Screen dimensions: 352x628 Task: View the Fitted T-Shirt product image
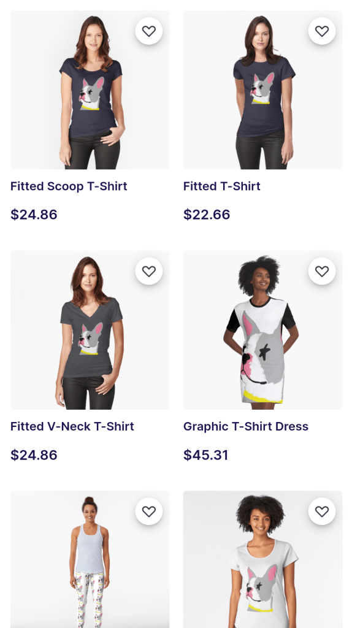(x=262, y=90)
